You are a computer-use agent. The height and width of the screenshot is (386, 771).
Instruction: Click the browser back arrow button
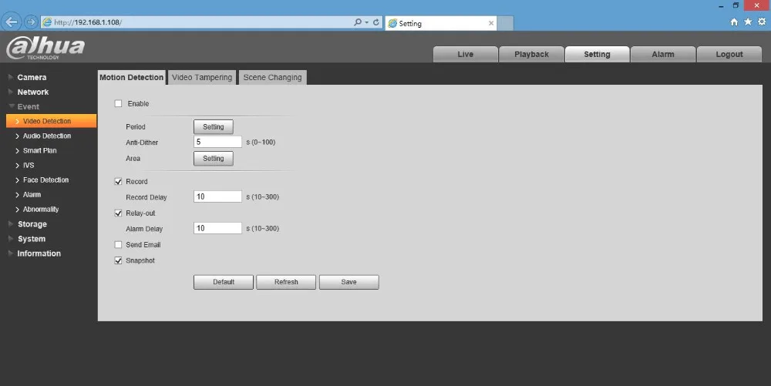[12, 22]
